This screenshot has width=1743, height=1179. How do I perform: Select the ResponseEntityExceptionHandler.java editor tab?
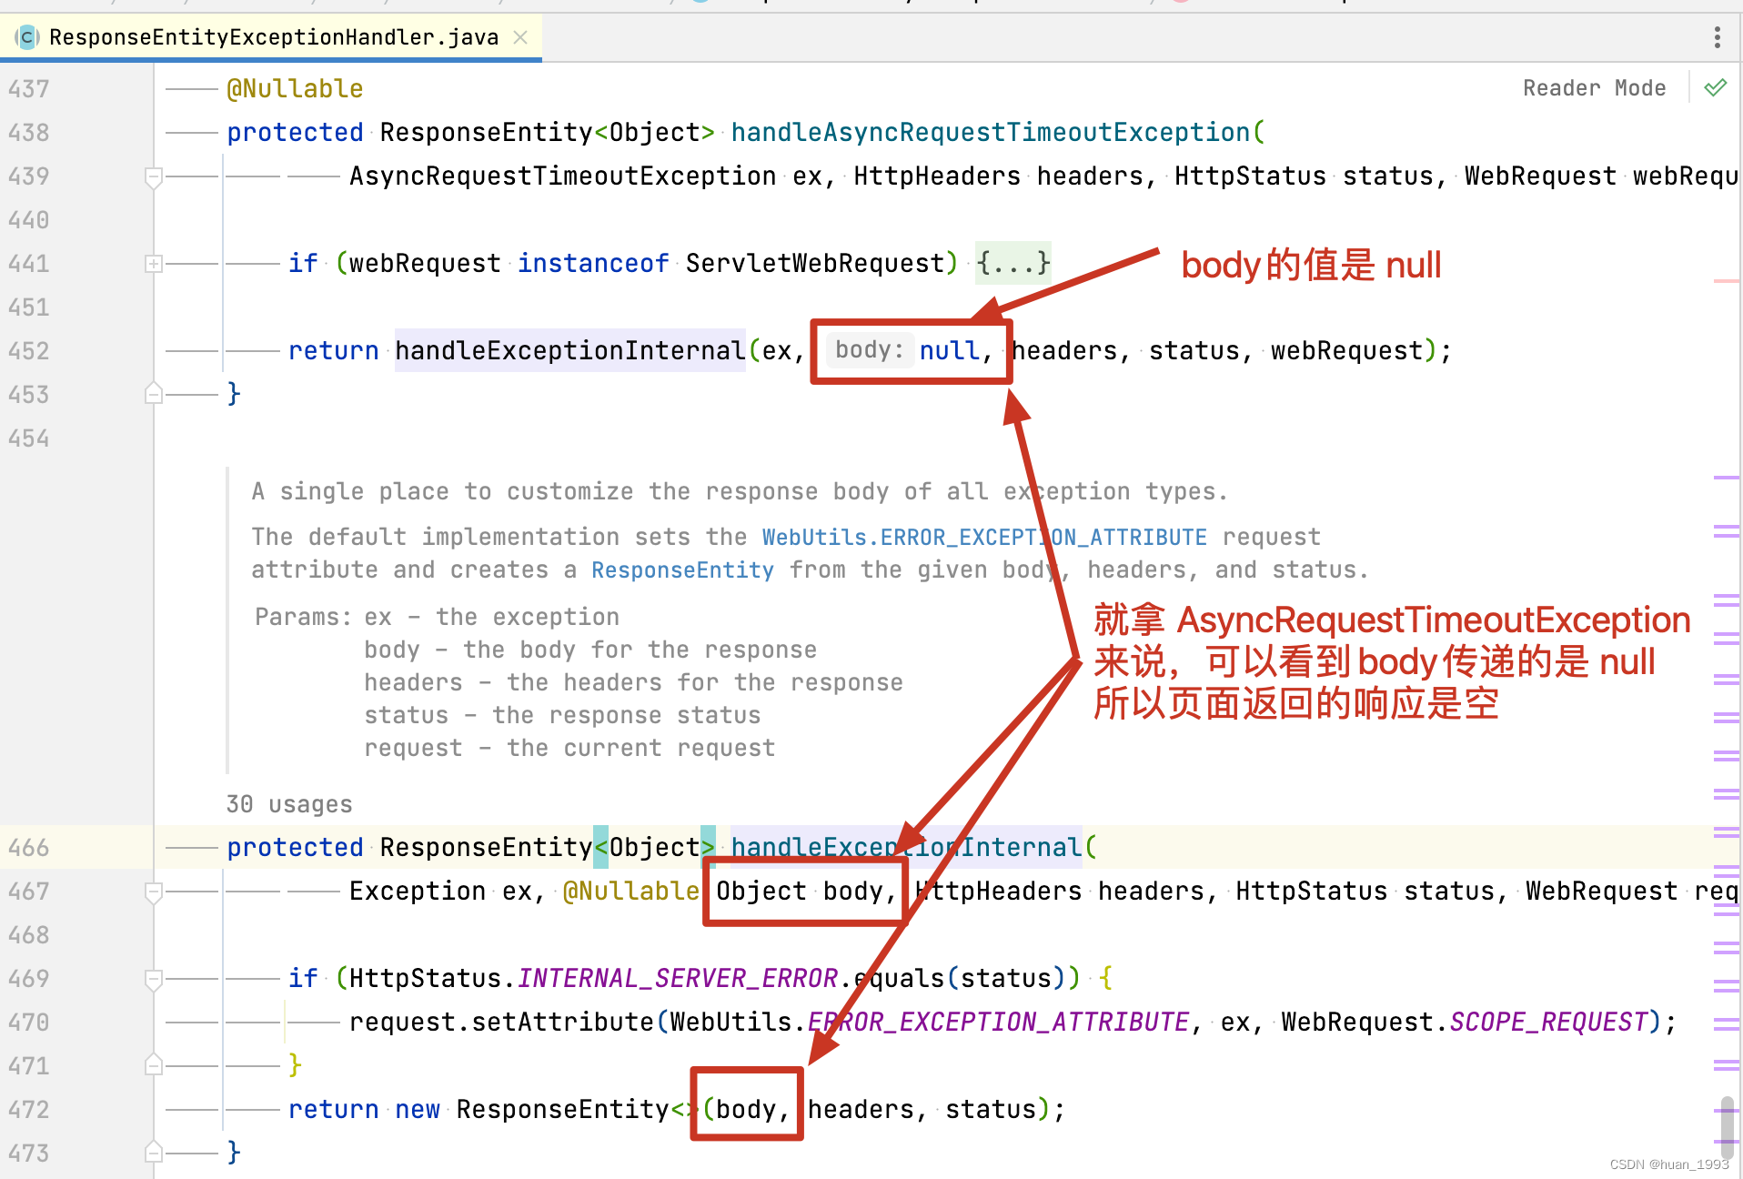[x=273, y=37]
